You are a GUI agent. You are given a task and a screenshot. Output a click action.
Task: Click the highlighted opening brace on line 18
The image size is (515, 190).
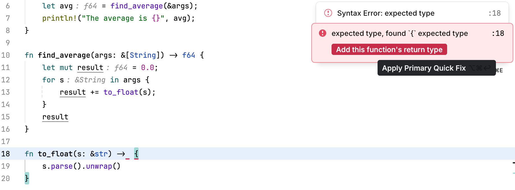(x=136, y=154)
